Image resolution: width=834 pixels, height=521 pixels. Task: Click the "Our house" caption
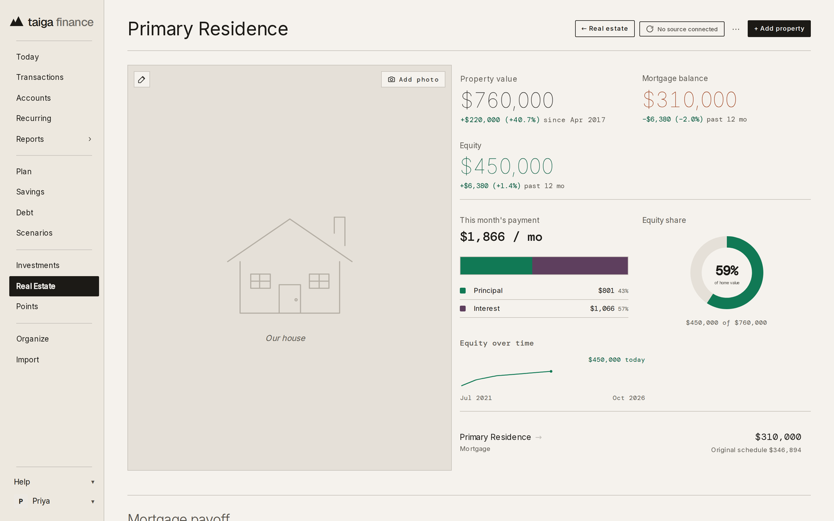[286, 338]
